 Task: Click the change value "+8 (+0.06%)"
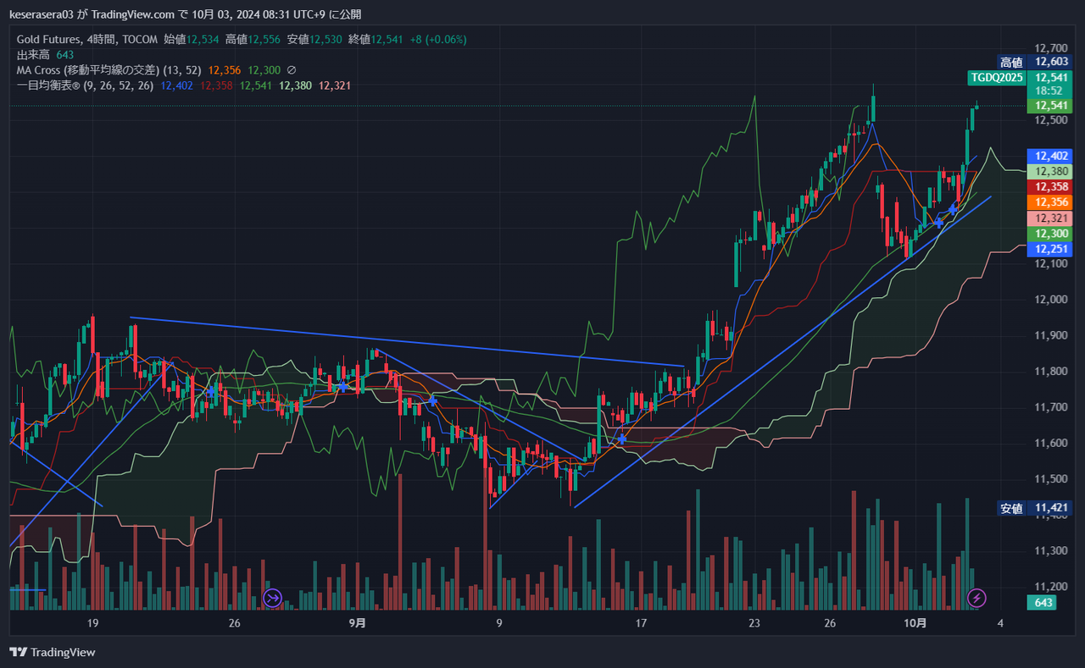tap(437, 40)
